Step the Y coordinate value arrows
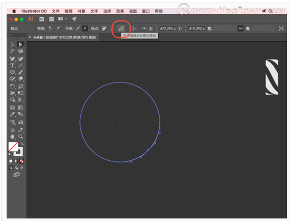 pos(186,29)
